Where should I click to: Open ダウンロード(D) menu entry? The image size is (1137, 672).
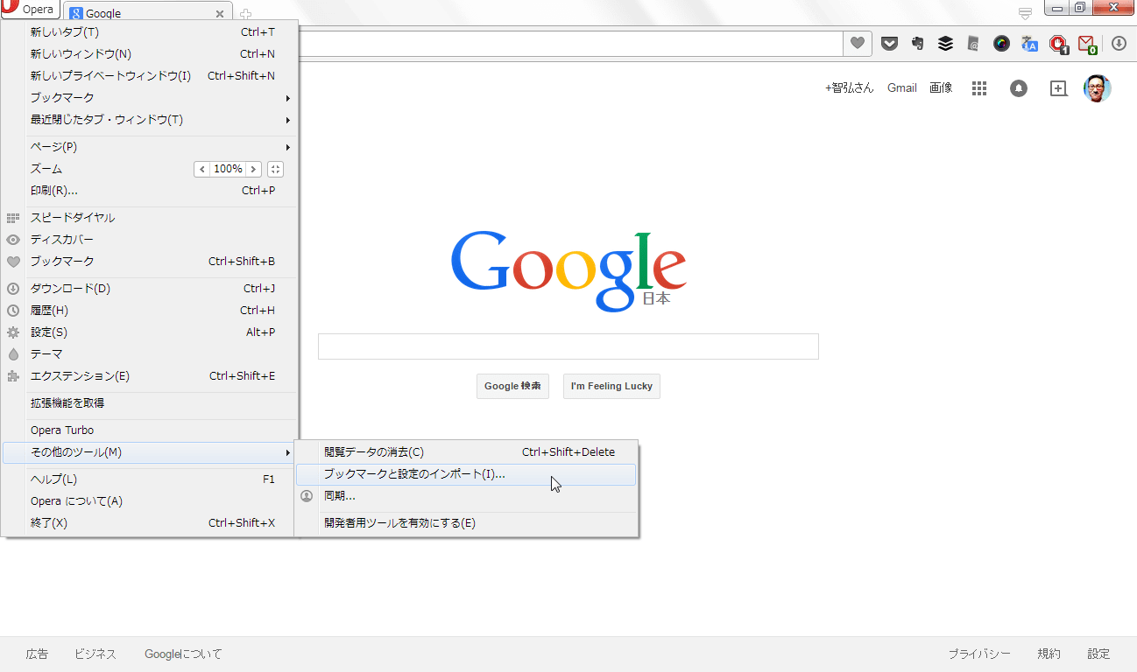(x=150, y=288)
